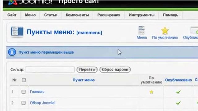Click the Пункт меню перемещен выше message
Screen dimensions: 198x111
point(46,52)
